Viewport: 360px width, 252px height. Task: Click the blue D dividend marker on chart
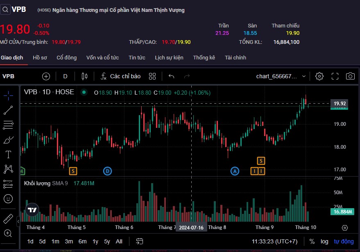107,171
